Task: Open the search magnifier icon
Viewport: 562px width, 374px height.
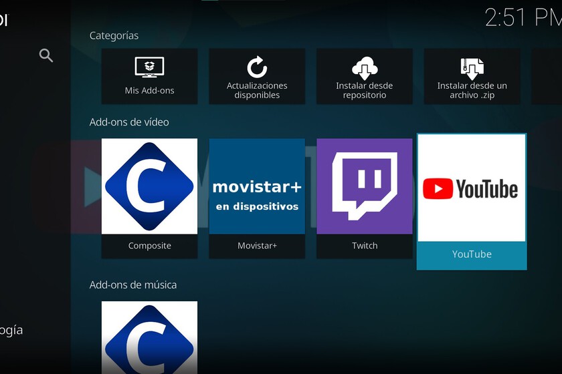Action: (46, 55)
